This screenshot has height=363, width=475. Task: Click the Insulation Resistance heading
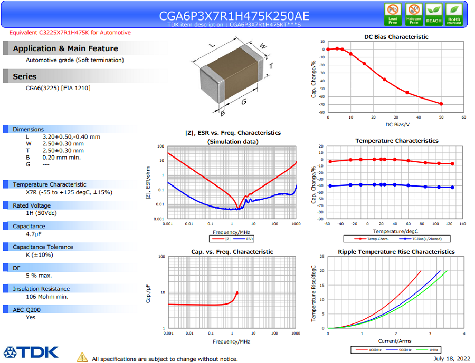[41, 289]
